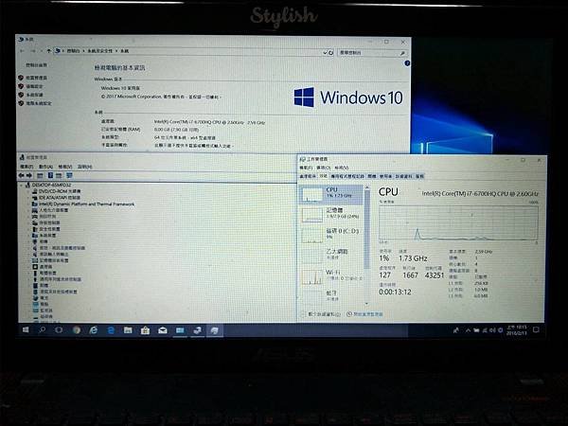Click Device Manager forward arrow
The width and height of the screenshot is (568, 426).
(29, 175)
